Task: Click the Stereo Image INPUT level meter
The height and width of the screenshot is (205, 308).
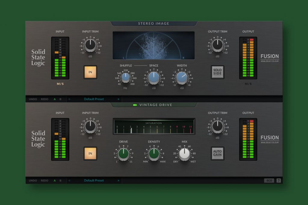Action: (60, 58)
